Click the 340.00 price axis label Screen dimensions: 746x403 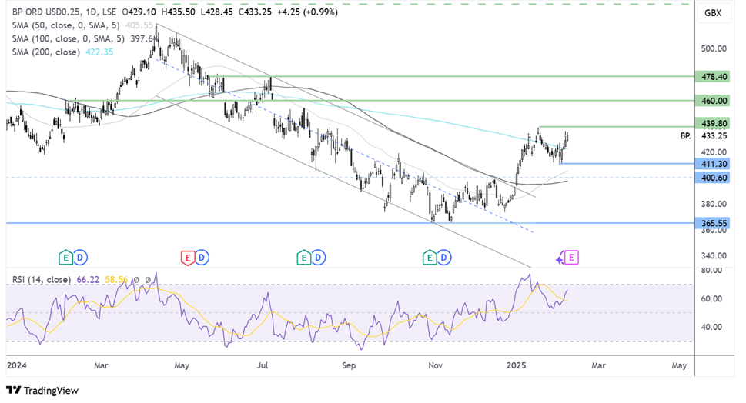714,255
